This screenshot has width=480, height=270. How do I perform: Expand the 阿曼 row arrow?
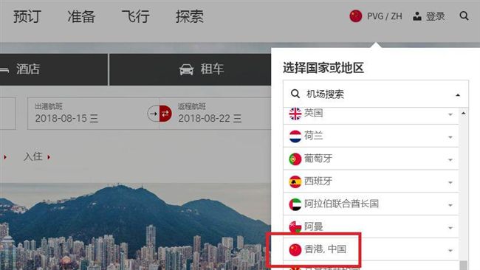[450, 228]
